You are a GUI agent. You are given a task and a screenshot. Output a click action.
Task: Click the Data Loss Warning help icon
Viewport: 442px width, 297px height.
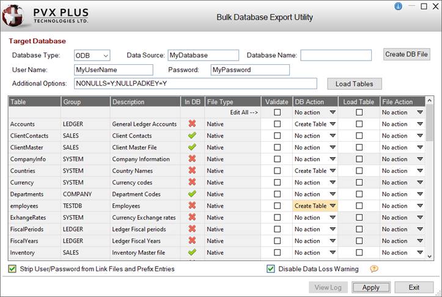[x=374, y=269]
